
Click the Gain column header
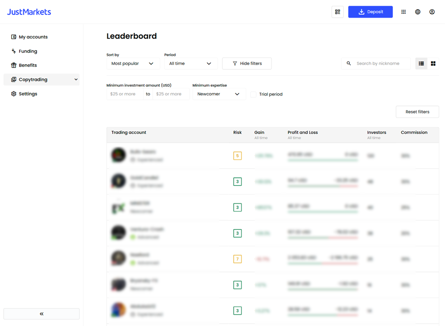(x=259, y=133)
